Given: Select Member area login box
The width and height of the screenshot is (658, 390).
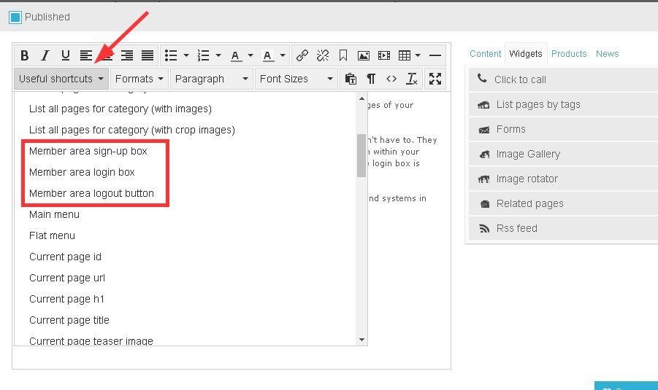Looking at the screenshot, I should click(82, 172).
